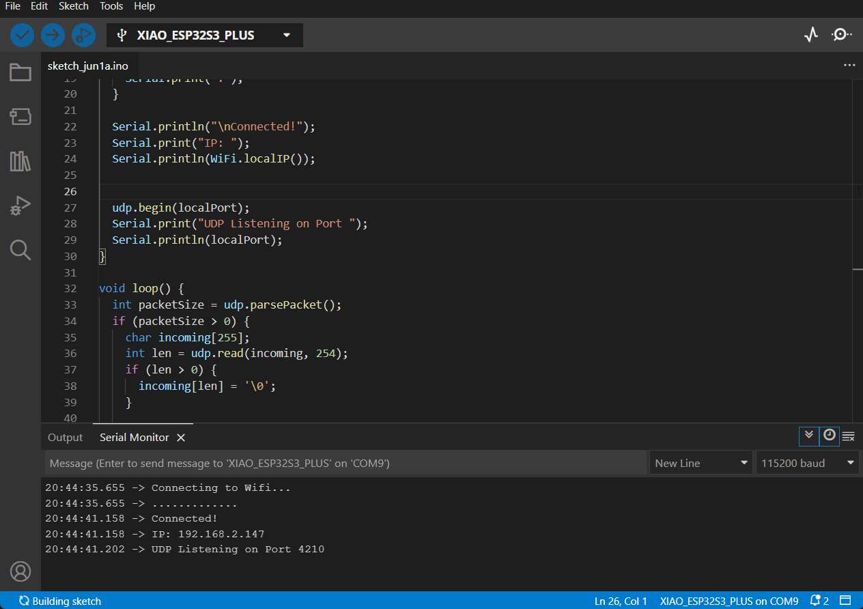Click the editor vertical scrollbar
The width and height of the screenshot is (863, 609).
(x=858, y=250)
